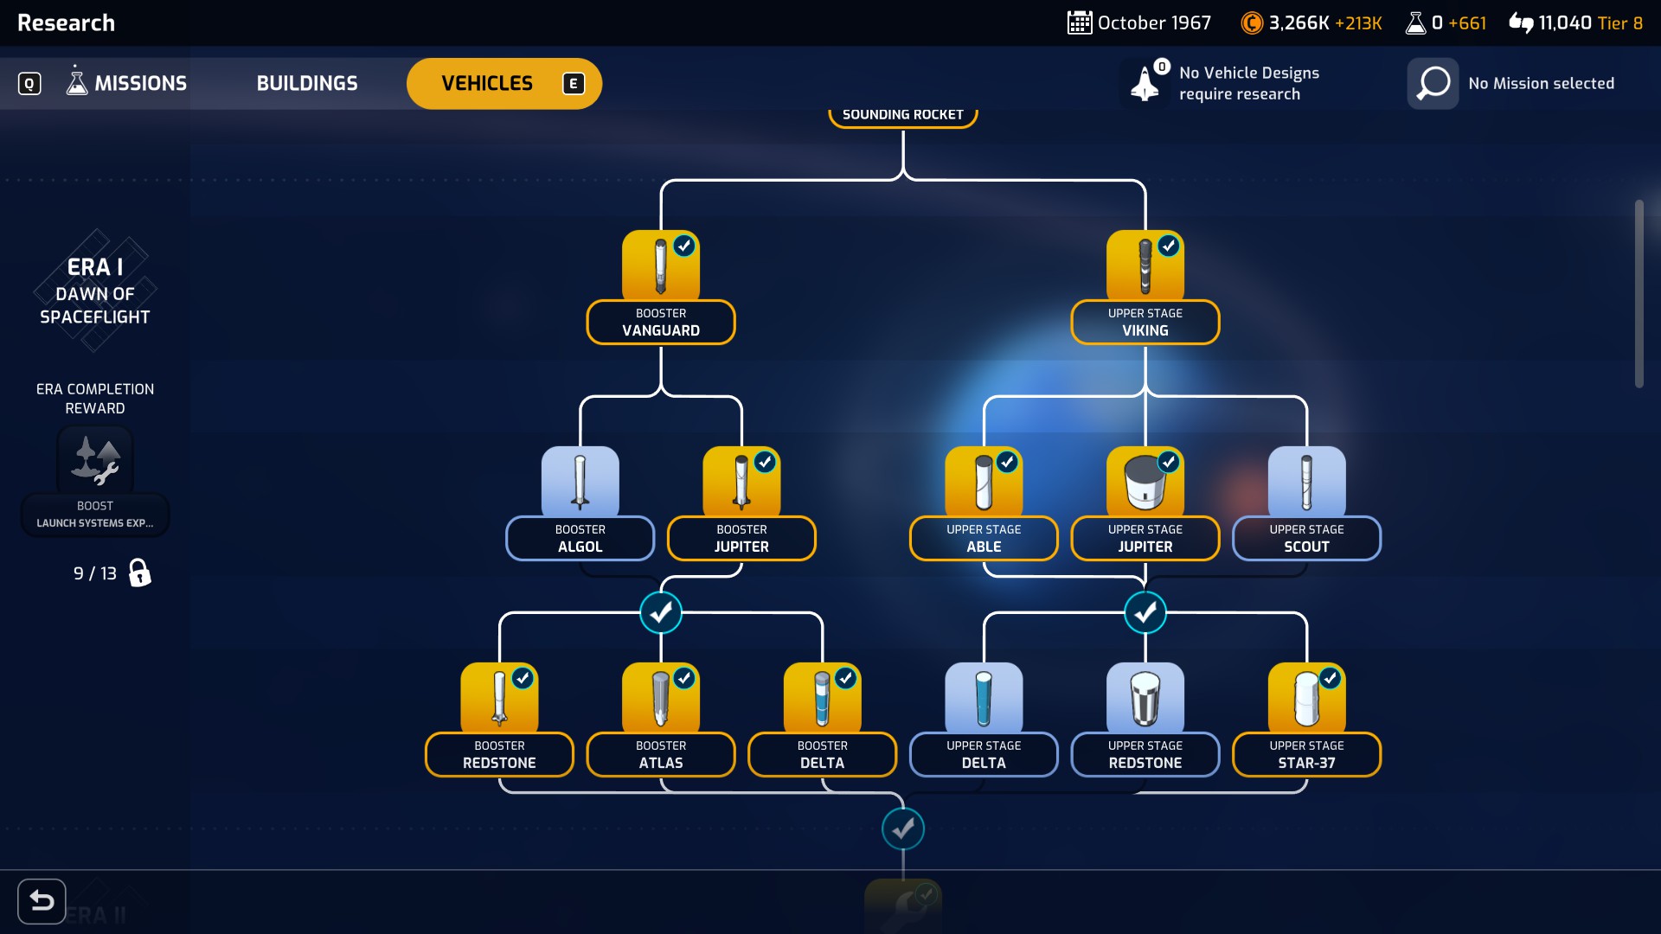This screenshot has height=934, width=1661.
Task: Click the Sounding Rocket label button
Action: (x=902, y=115)
